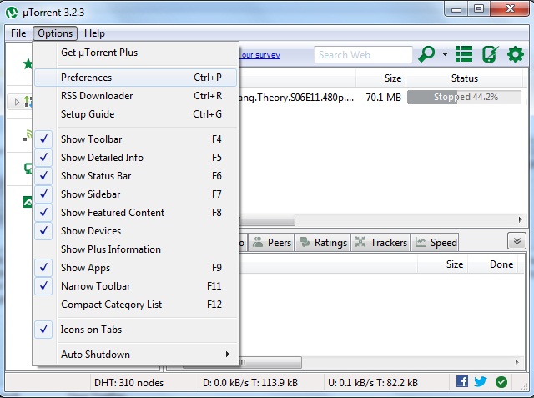Open the File menu
This screenshot has width=534, height=398.
(18, 33)
